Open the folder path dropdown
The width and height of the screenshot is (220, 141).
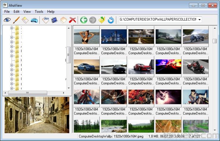coord(199,20)
